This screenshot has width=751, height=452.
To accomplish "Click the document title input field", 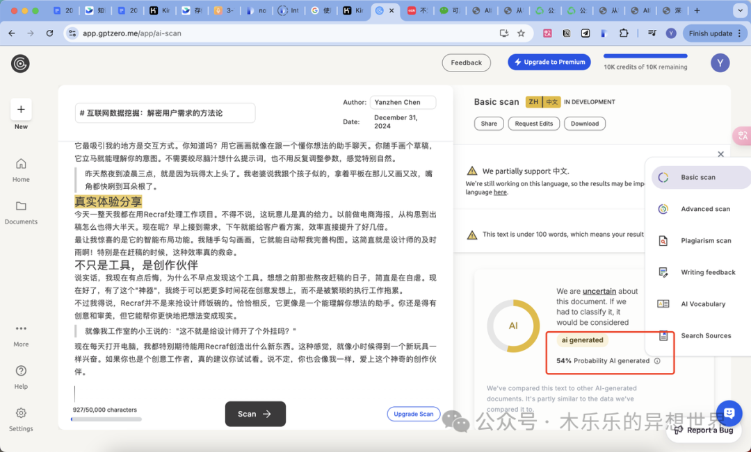I will (165, 112).
